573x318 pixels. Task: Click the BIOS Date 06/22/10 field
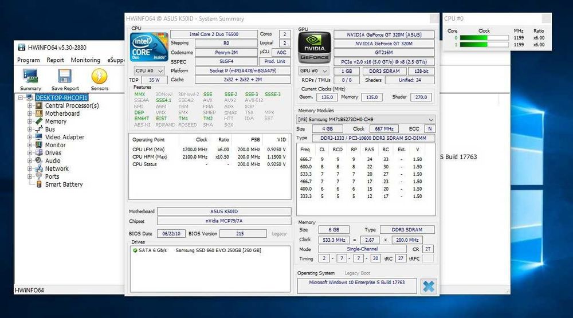point(171,234)
